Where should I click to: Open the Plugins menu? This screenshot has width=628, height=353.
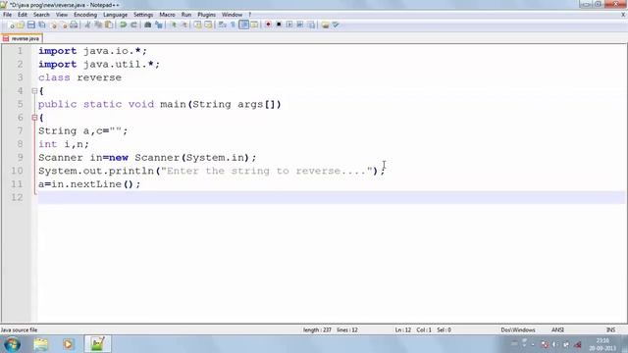206,15
